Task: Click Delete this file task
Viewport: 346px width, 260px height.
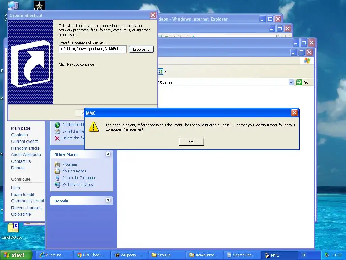Action: click(73, 138)
